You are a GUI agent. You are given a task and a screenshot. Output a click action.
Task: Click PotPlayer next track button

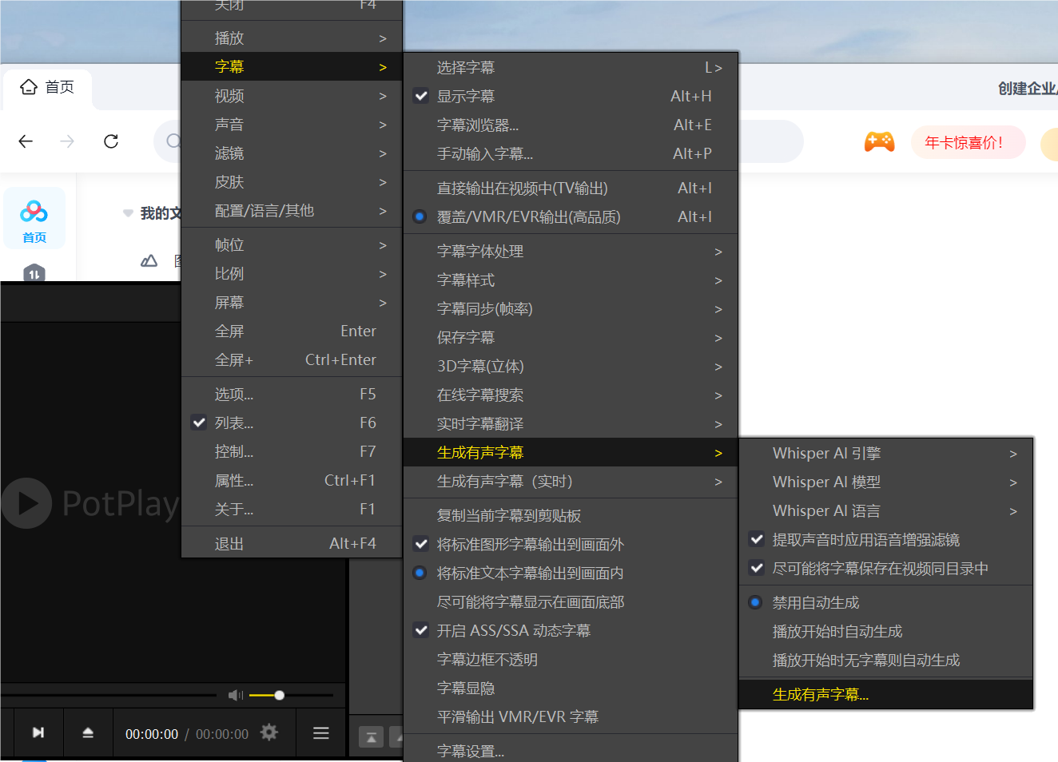(38, 732)
